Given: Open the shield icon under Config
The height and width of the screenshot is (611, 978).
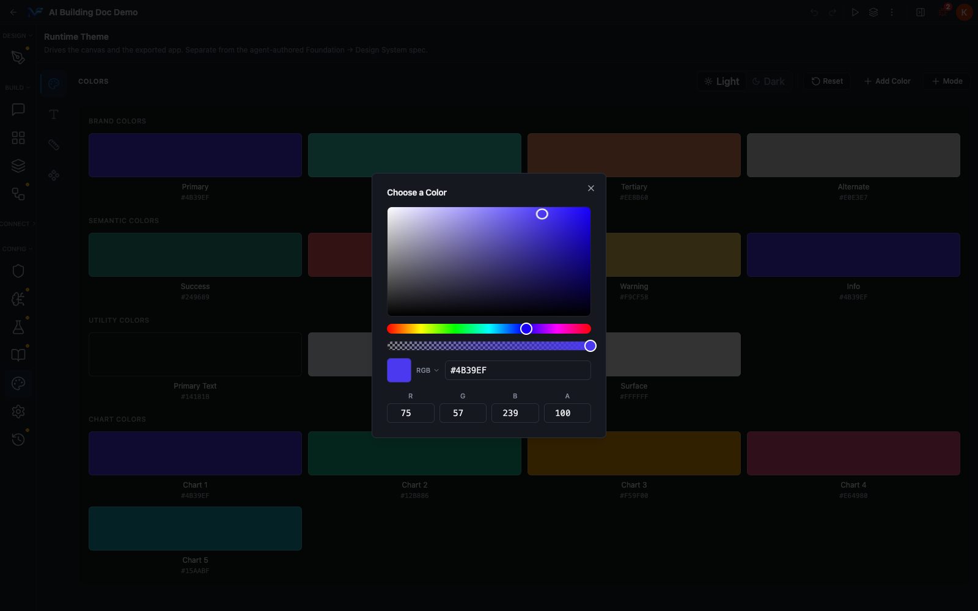Looking at the screenshot, I should (x=18, y=271).
